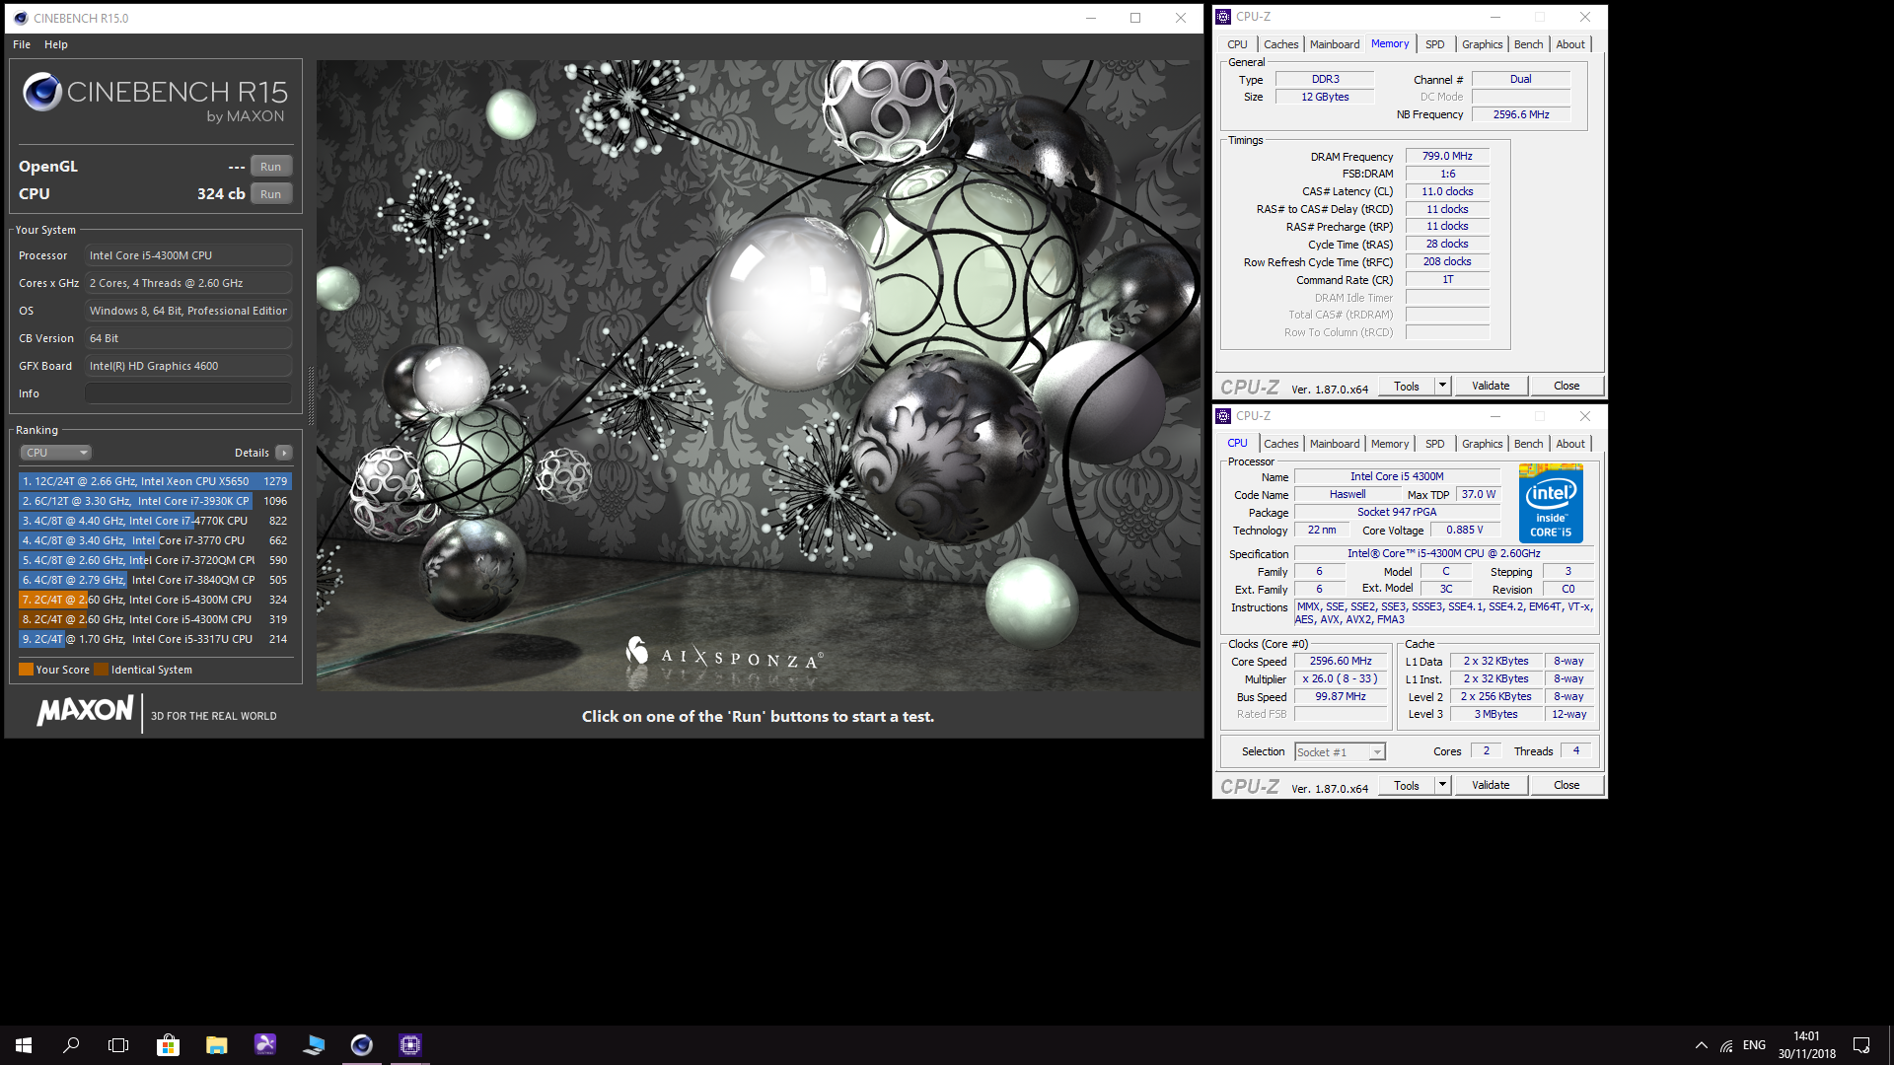This screenshot has height=1065, width=1894.
Task: Click the Cinebench R15 logo icon
Action: tap(42, 92)
